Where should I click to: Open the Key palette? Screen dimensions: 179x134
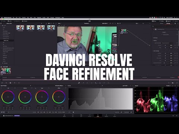coord(100,83)
